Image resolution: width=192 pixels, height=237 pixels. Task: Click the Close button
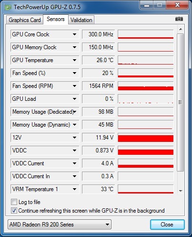coord(167,225)
